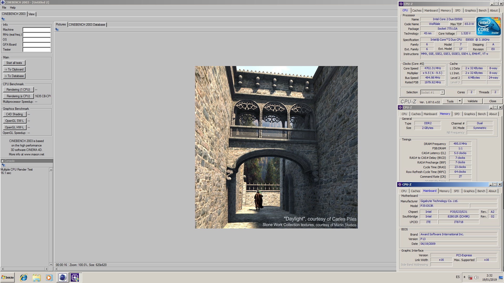Click the pin icon below CINEBENCH 2003 tab

click(x=3, y=19)
